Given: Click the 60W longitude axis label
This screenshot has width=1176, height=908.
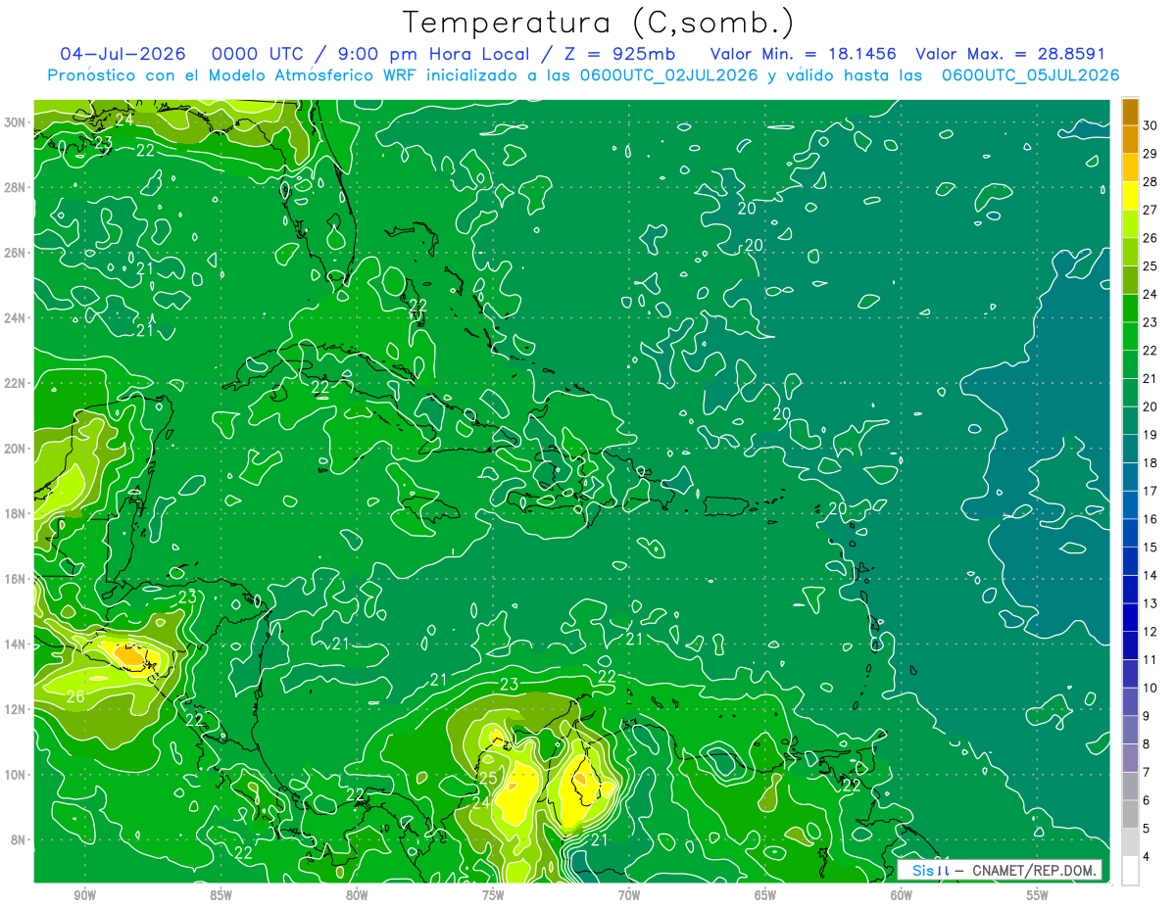Looking at the screenshot, I should 902,896.
